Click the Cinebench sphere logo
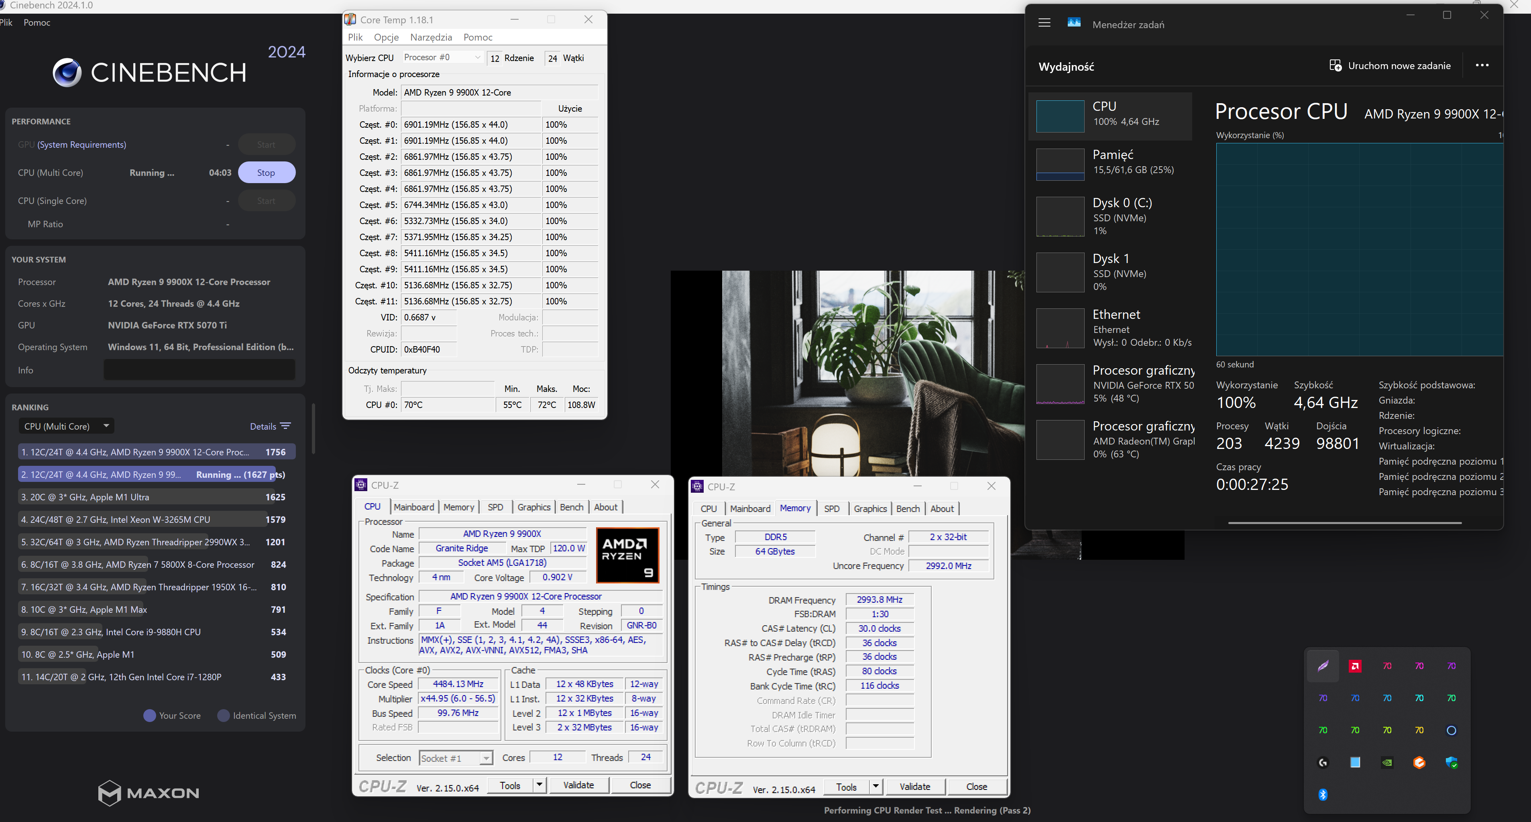The height and width of the screenshot is (822, 1531). click(67, 73)
